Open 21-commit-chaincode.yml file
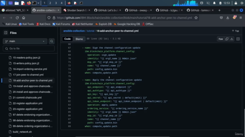This screenshot has width=245, height=137. pos(27,97)
